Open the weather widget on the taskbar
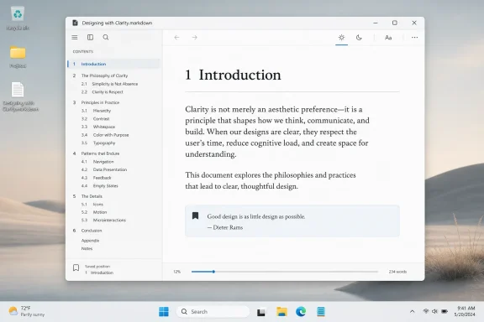The height and width of the screenshot is (322, 484). [x=27, y=311]
